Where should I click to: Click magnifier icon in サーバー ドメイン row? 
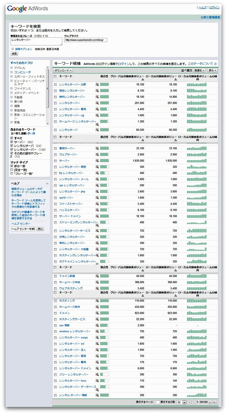[x=97, y=216]
